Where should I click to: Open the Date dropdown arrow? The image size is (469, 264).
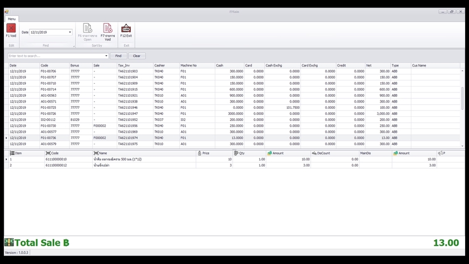point(70,32)
